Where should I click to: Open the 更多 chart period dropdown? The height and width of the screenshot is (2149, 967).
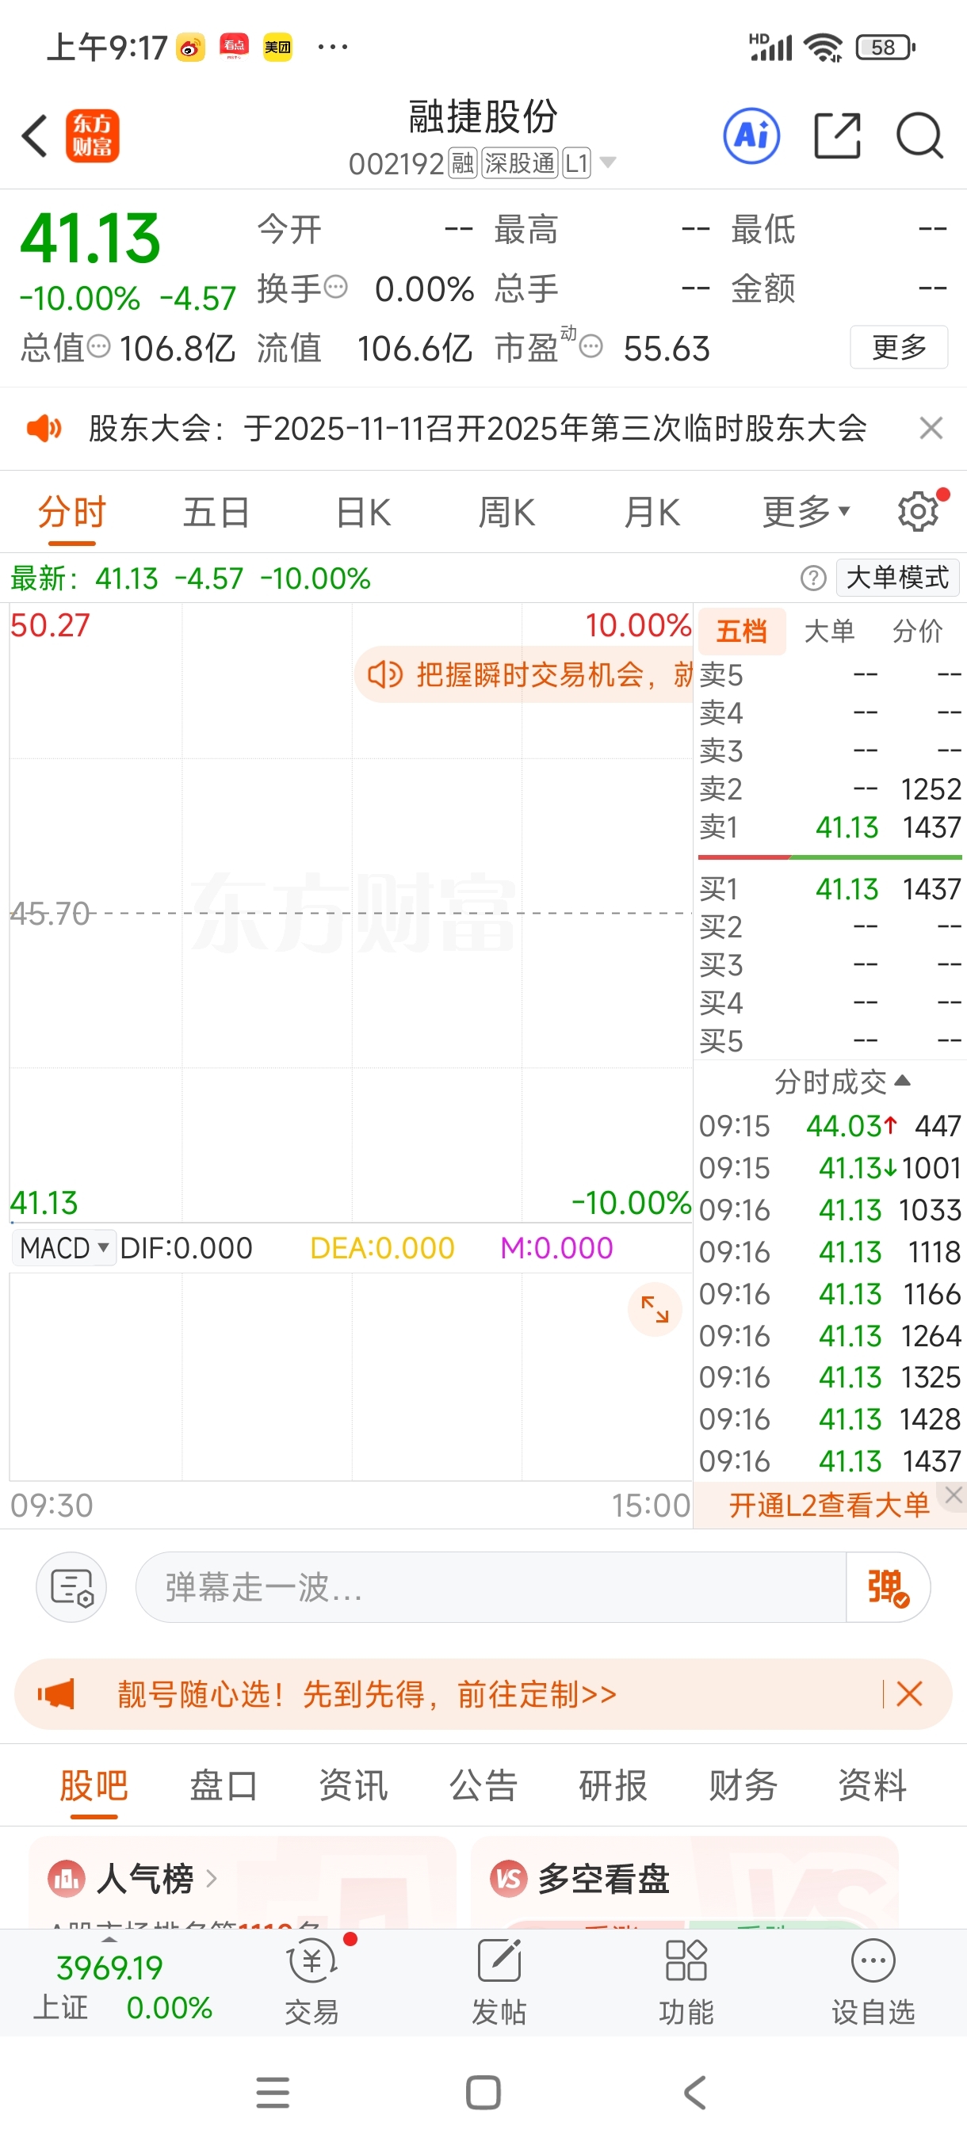pyautogui.click(x=806, y=511)
